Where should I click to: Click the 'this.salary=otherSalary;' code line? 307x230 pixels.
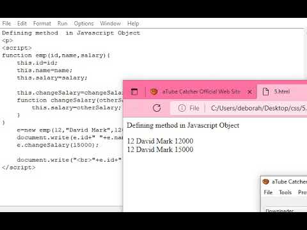tap(76, 108)
